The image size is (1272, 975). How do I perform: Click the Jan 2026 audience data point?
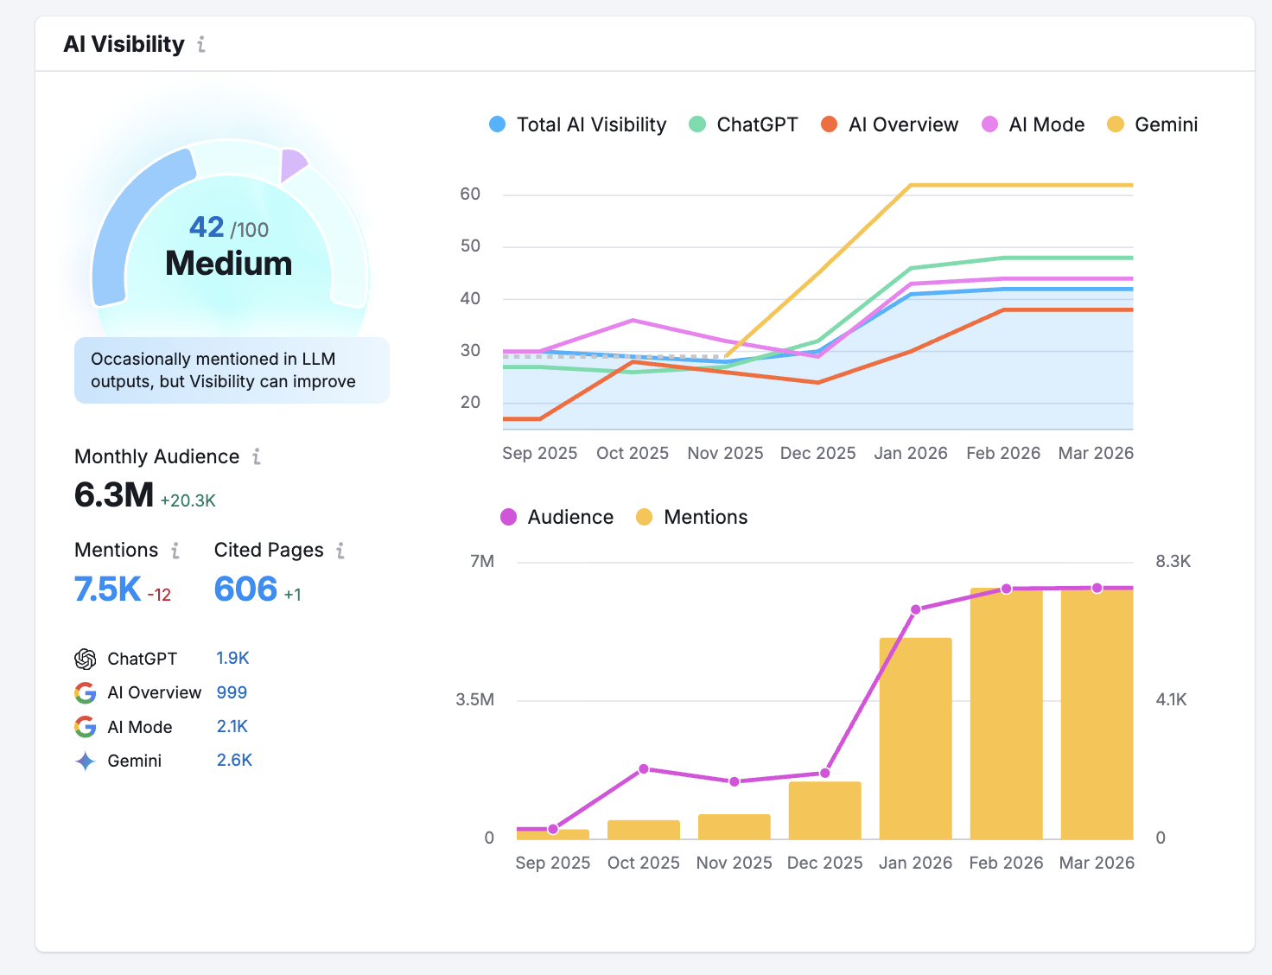tap(916, 609)
